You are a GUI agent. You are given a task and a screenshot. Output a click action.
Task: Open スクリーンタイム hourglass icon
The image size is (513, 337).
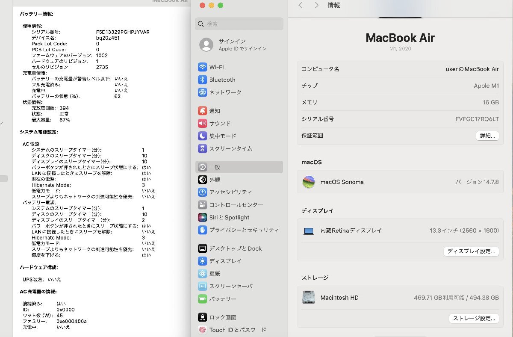(202, 149)
